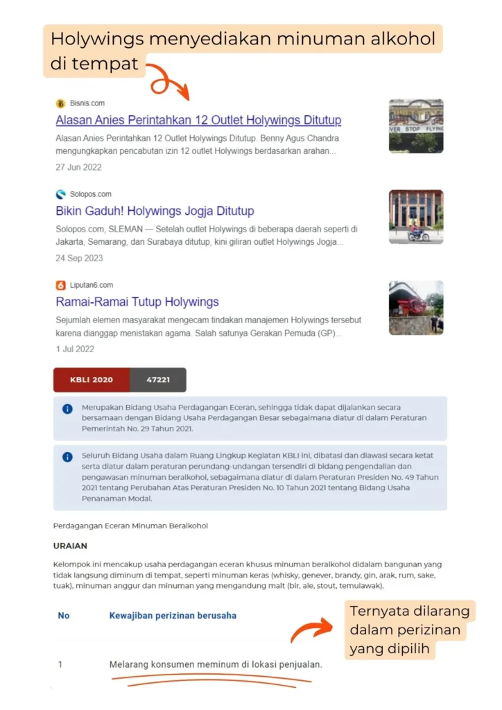Screen dimensions: 502x710
Task: Click 'Melarang konsumen meminum di lokasi penjualan.'
Action: (x=216, y=665)
